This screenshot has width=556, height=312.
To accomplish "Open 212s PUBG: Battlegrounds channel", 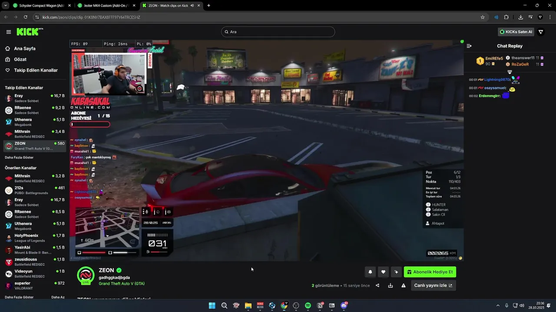I will pos(35,191).
